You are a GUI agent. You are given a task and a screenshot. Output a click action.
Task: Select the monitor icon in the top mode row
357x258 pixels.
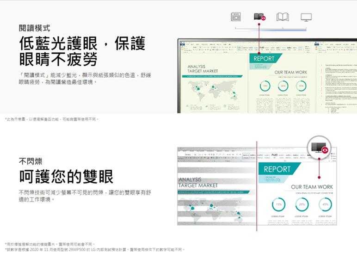click(x=306, y=17)
